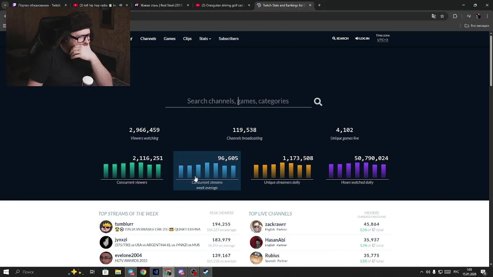
Task: Open Task View on the taskbar
Action: click(x=92, y=272)
